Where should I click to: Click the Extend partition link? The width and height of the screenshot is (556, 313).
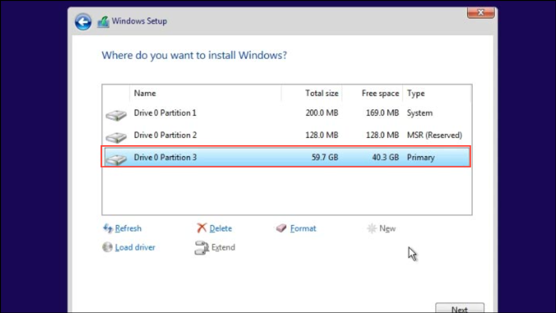coord(223,247)
